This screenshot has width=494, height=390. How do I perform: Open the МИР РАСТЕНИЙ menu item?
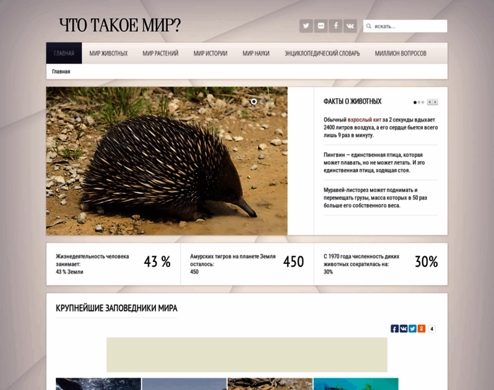coord(161,53)
